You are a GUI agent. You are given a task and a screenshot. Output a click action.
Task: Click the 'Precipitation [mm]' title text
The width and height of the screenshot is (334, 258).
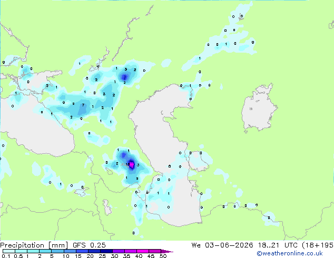coord(34,245)
